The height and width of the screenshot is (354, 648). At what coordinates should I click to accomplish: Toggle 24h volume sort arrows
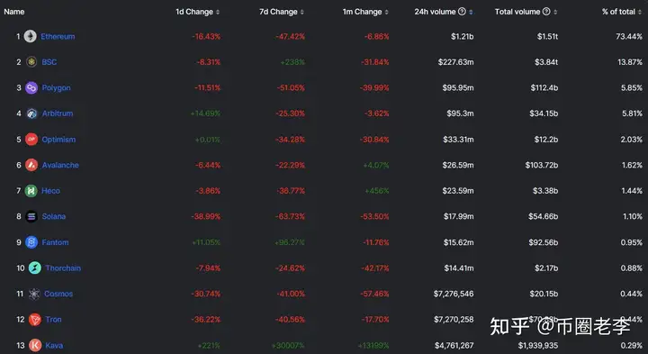[471, 12]
